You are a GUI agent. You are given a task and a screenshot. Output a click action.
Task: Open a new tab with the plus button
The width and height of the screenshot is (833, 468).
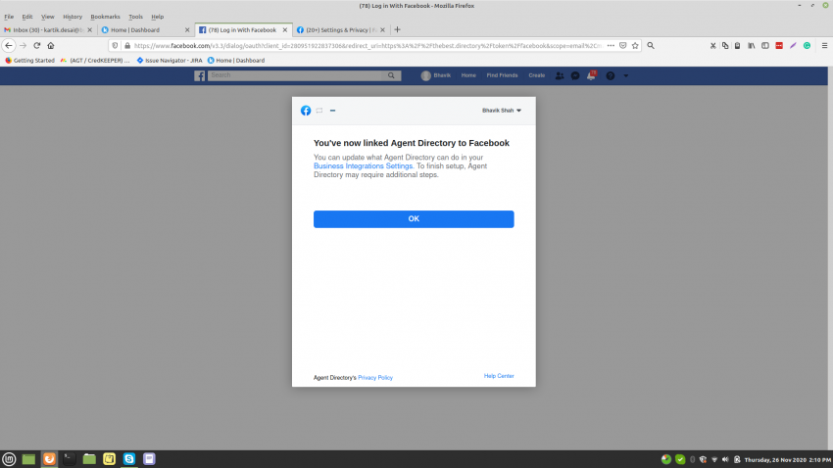tap(397, 29)
